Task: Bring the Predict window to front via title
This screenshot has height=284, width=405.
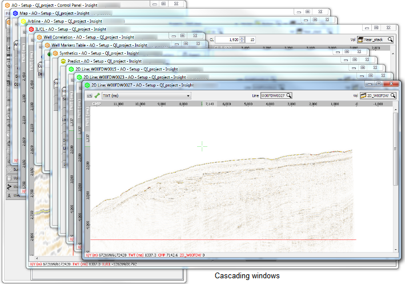Action: (105, 61)
